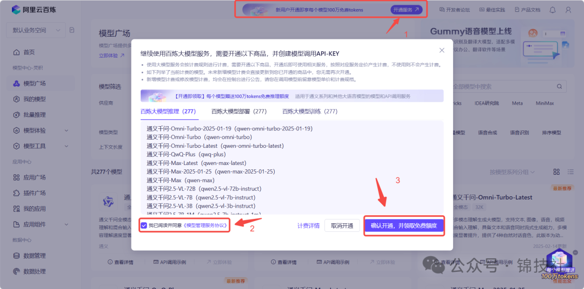This screenshot has height=289, width=584.
Task: Click the 语音识别 model type filter
Action: [x=519, y=133]
